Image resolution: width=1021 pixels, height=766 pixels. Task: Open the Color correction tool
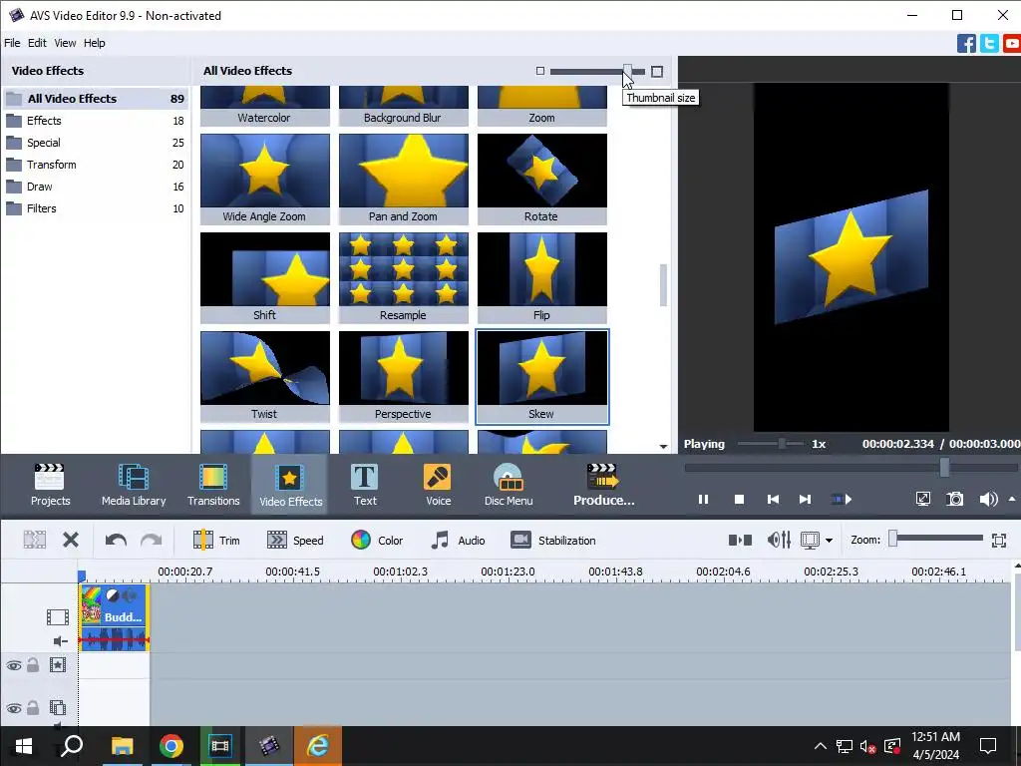[377, 540]
